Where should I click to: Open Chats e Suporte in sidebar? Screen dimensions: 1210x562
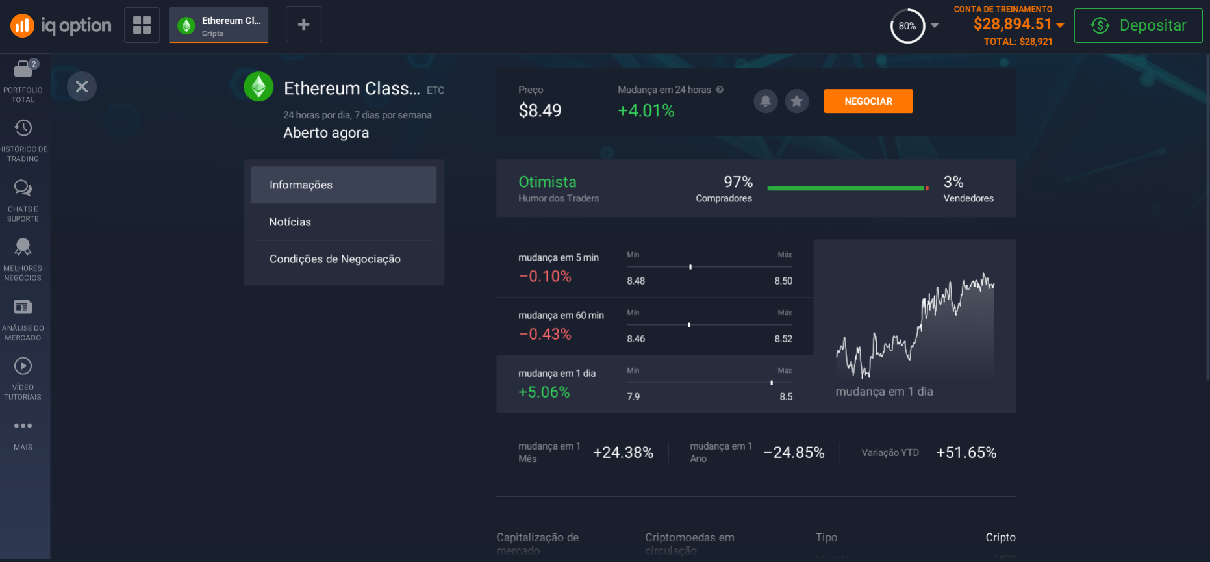(x=23, y=201)
